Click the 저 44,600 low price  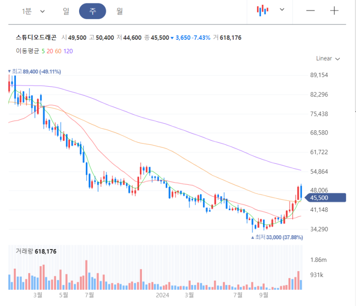pyautogui.click(x=129, y=37)
